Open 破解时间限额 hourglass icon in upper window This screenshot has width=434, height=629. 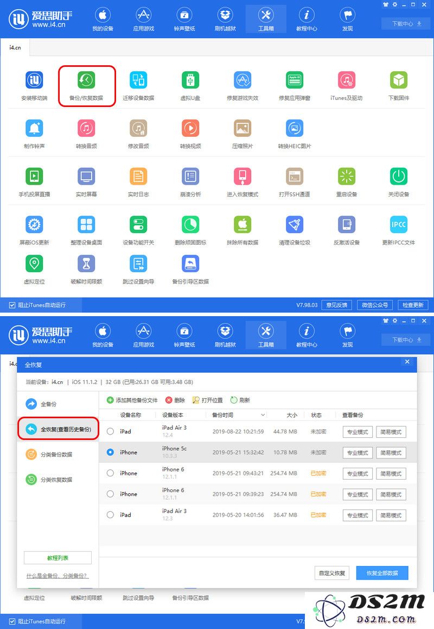click(86, 264)
